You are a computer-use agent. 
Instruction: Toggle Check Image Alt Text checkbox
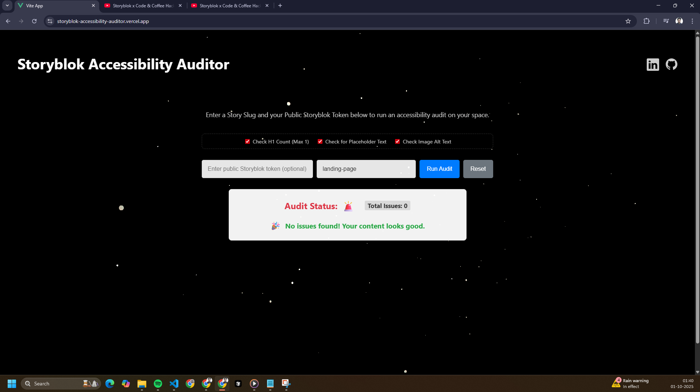[397, 142]
